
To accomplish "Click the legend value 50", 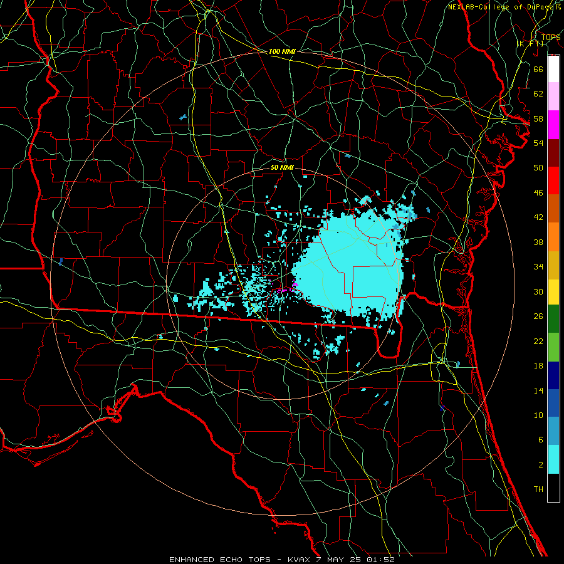I will coord(538,168).
